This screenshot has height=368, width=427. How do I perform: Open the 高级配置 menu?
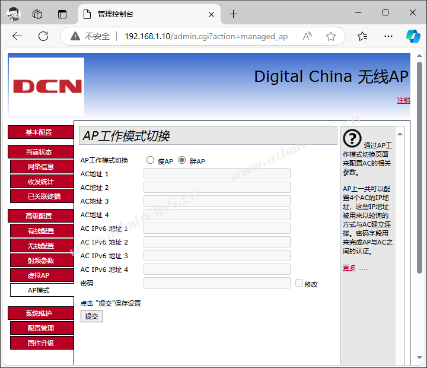(x=41, y=216)
